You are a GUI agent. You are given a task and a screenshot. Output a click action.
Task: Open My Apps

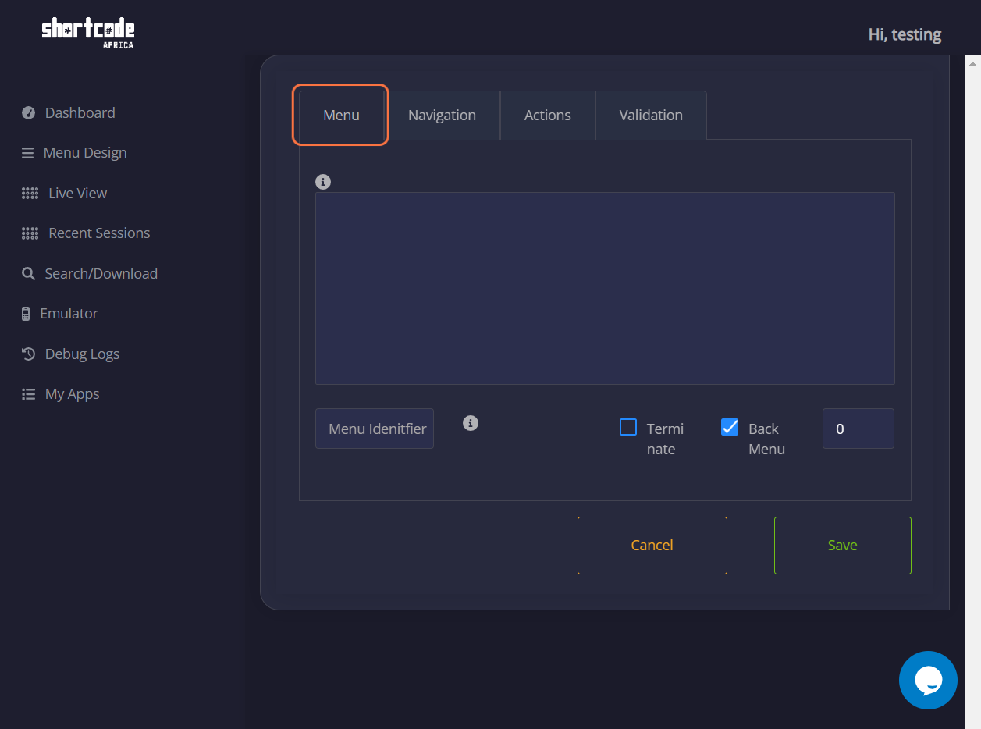[x=73, y=394]
